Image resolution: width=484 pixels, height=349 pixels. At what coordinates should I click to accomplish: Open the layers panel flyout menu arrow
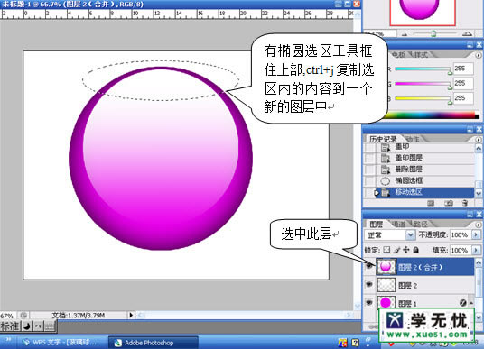coord(479,225)
